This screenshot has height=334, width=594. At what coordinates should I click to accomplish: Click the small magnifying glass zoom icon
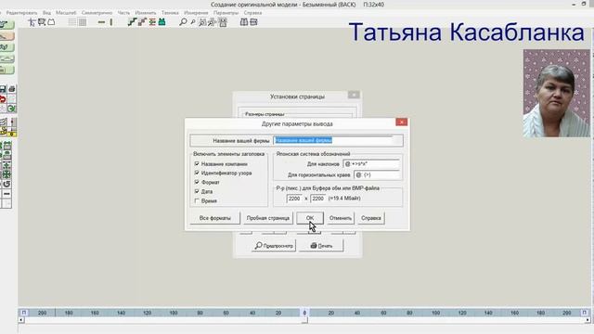pos(193,22)
